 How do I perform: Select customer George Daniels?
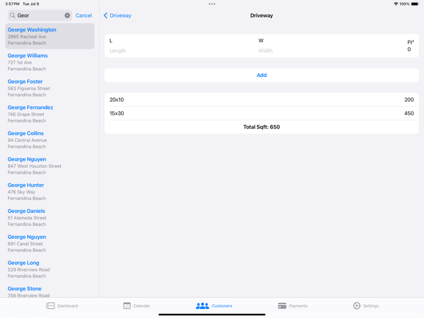[50, 217]
